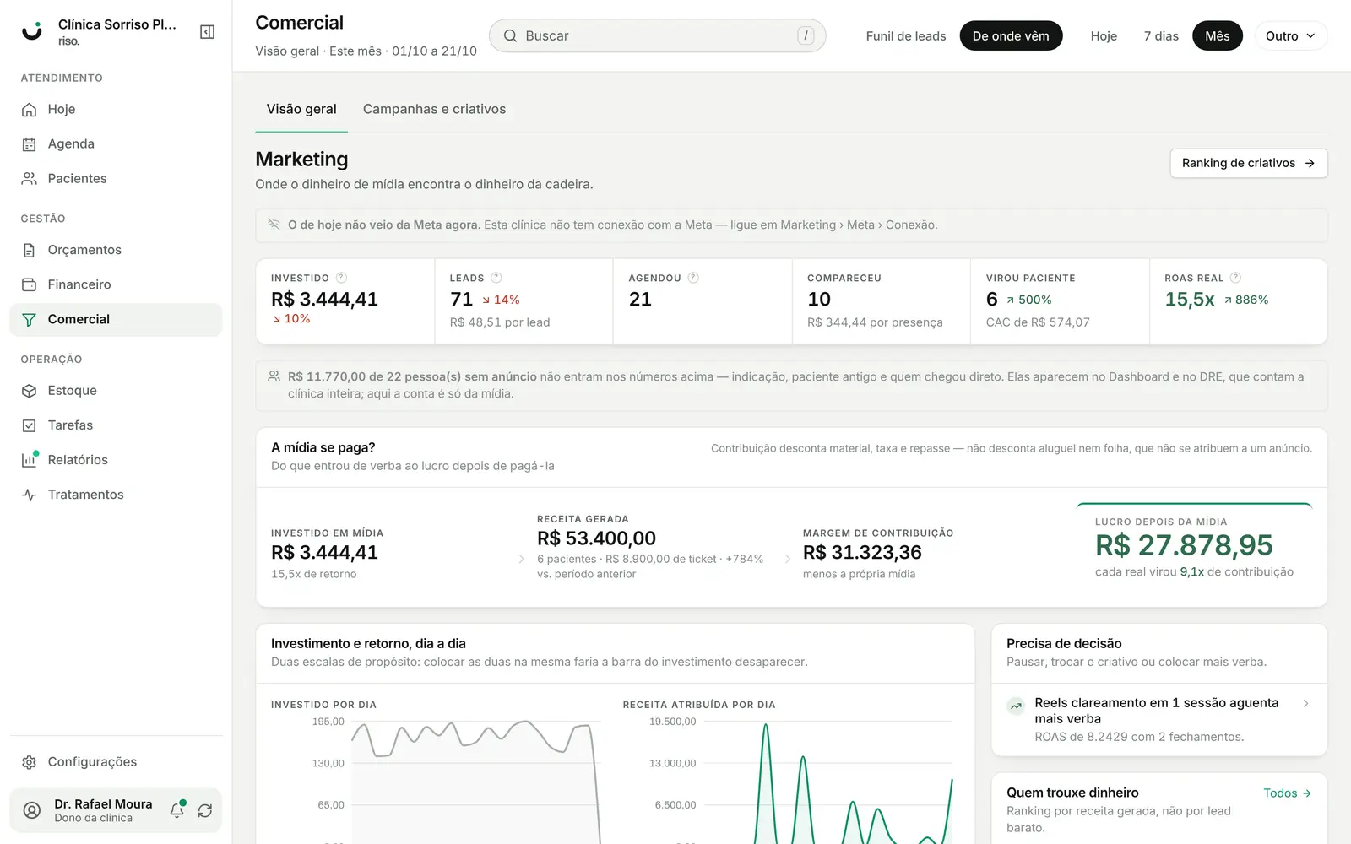Click the Leads help icon

tap(496, 278)
